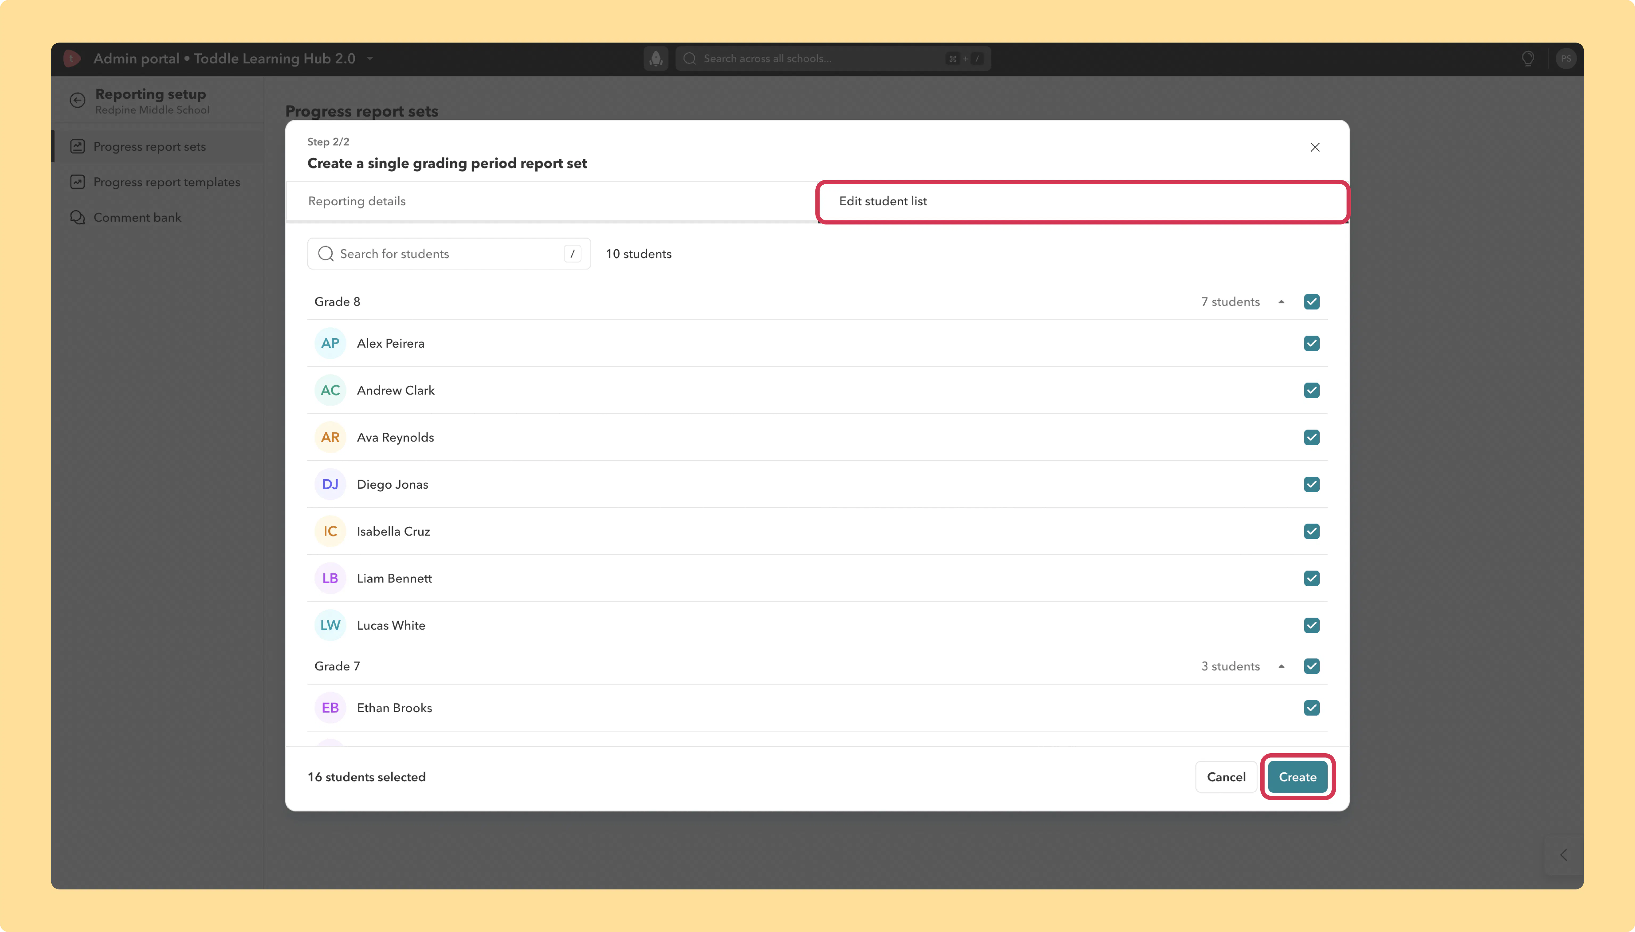Collapse the Grade 8 student group

pos(1282,302)
